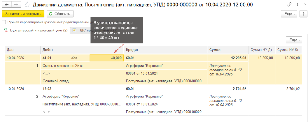Copy link using the chain icon
Screen dimensions: 308x122
click(289, 4)
